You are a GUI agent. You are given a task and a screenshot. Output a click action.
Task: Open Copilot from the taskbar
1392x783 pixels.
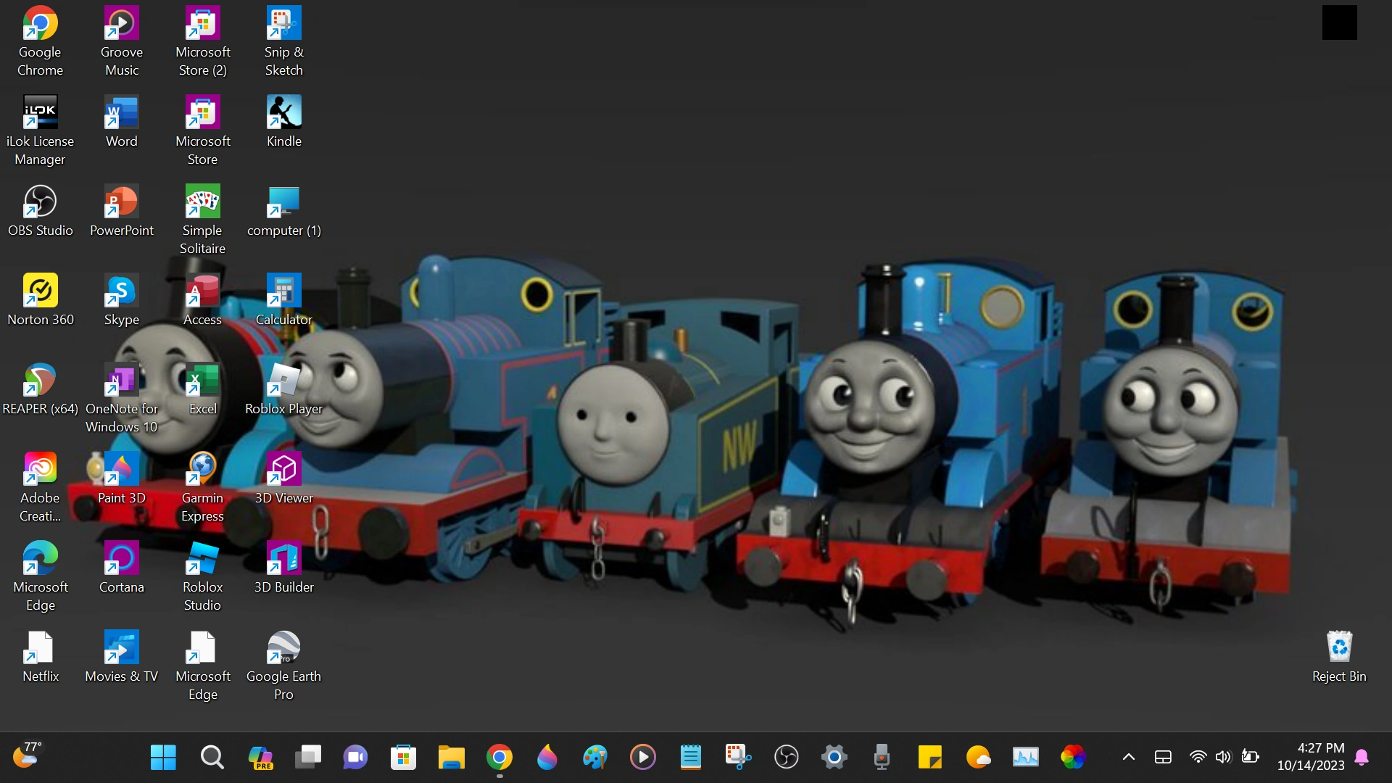[x=261, y=757]
